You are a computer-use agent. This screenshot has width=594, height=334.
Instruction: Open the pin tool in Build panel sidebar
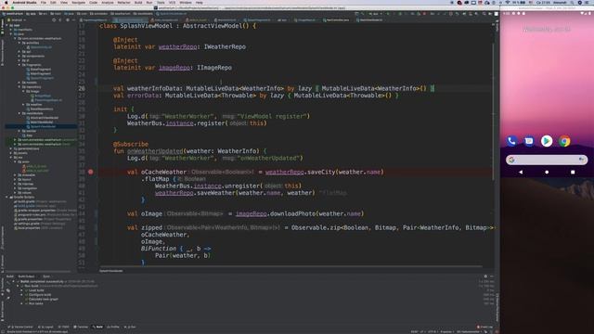click(x=8, y=298)
